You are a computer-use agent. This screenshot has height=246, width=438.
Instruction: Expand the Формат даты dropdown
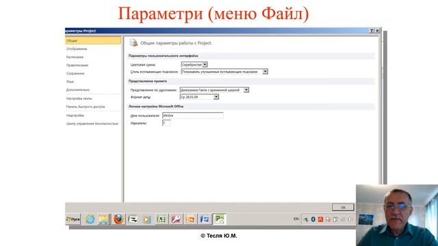216,97
